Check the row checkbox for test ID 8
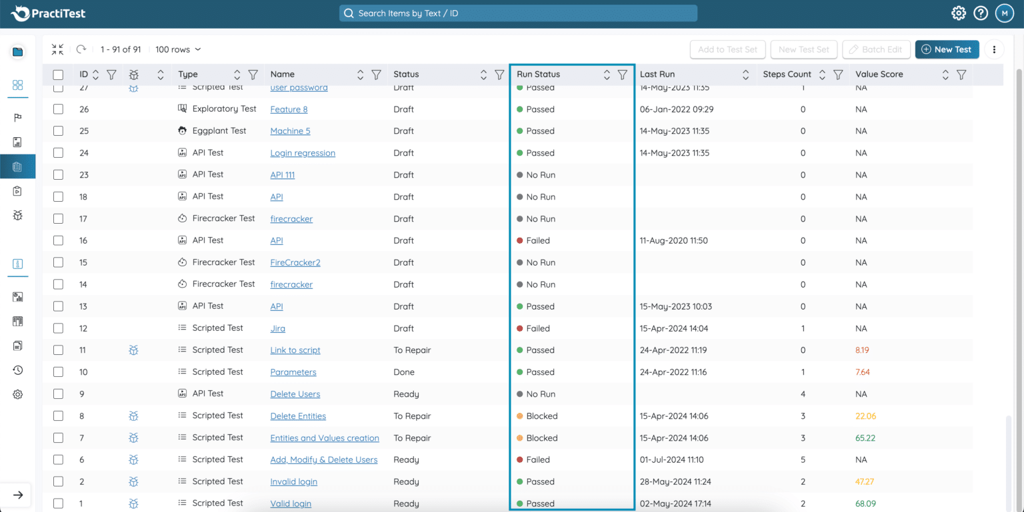Screen dimensions: 1024x512 click(x=58, y=416)
